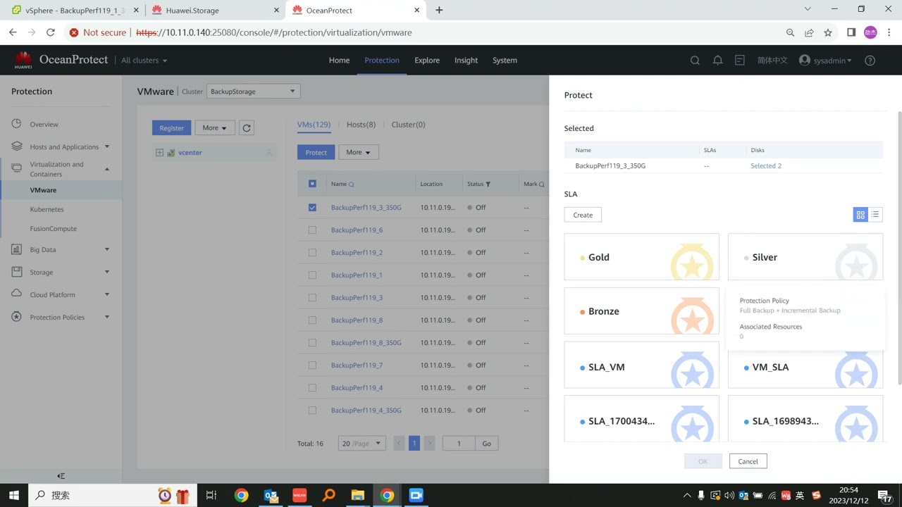
Task: Click the Overview pie chart icon
Action: click(x=17, y=124)
